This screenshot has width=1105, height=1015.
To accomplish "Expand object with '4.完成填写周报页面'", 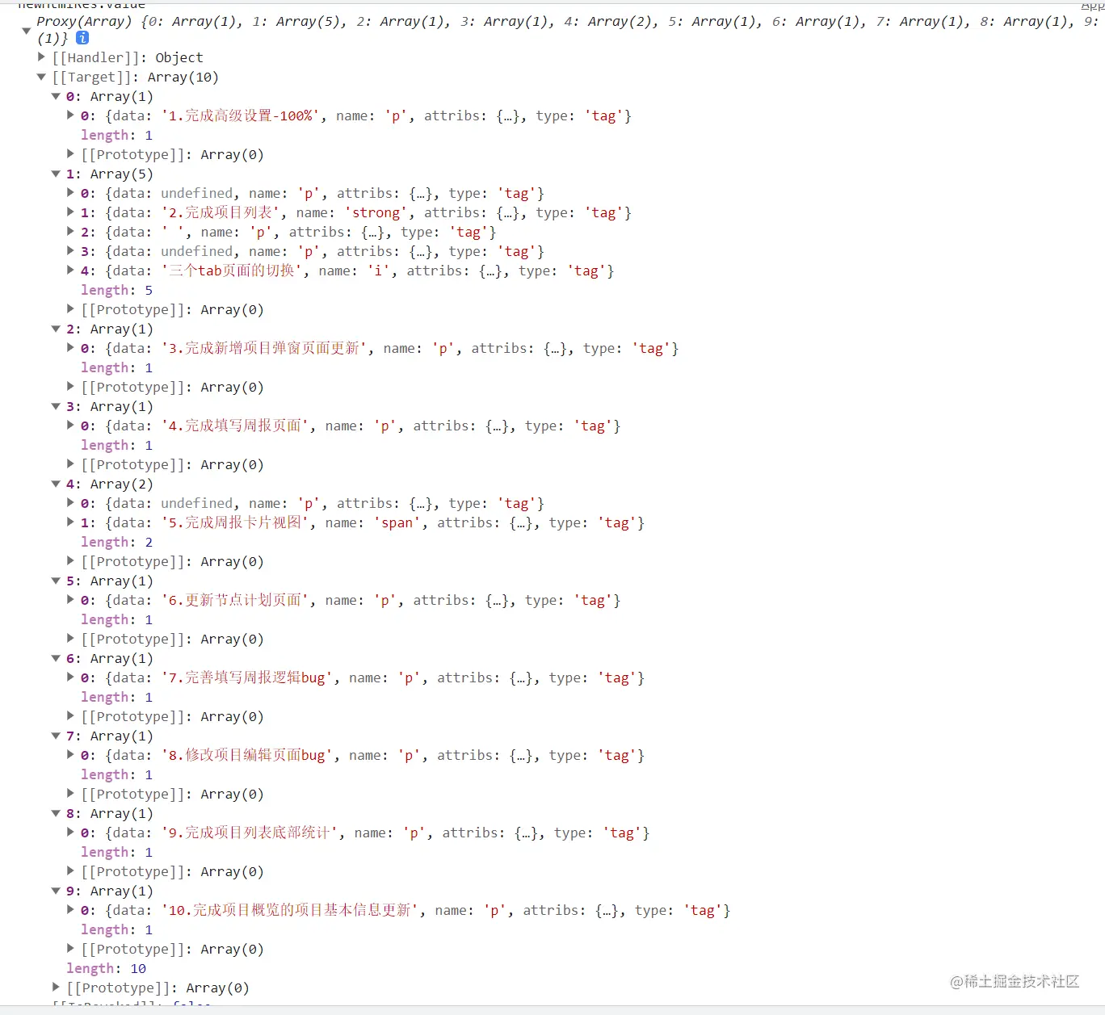I will click(70, 426).
